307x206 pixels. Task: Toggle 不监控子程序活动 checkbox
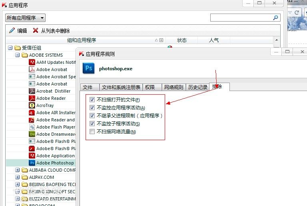tap(92, 123)
